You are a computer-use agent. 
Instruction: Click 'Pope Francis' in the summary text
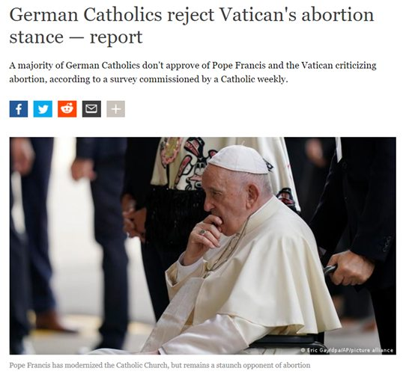tap(239, 66)
